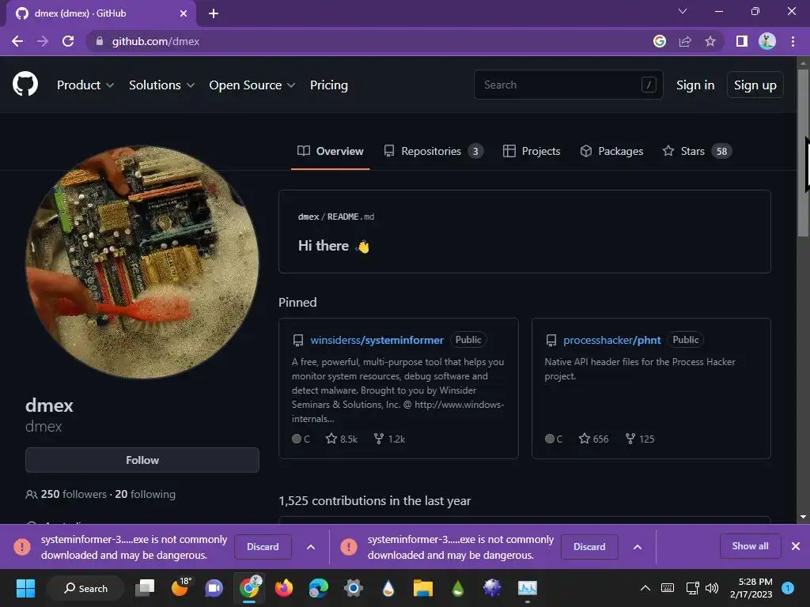Open a new browser tab
Viewport: 810px width, 607px height.
click(214, 13)
